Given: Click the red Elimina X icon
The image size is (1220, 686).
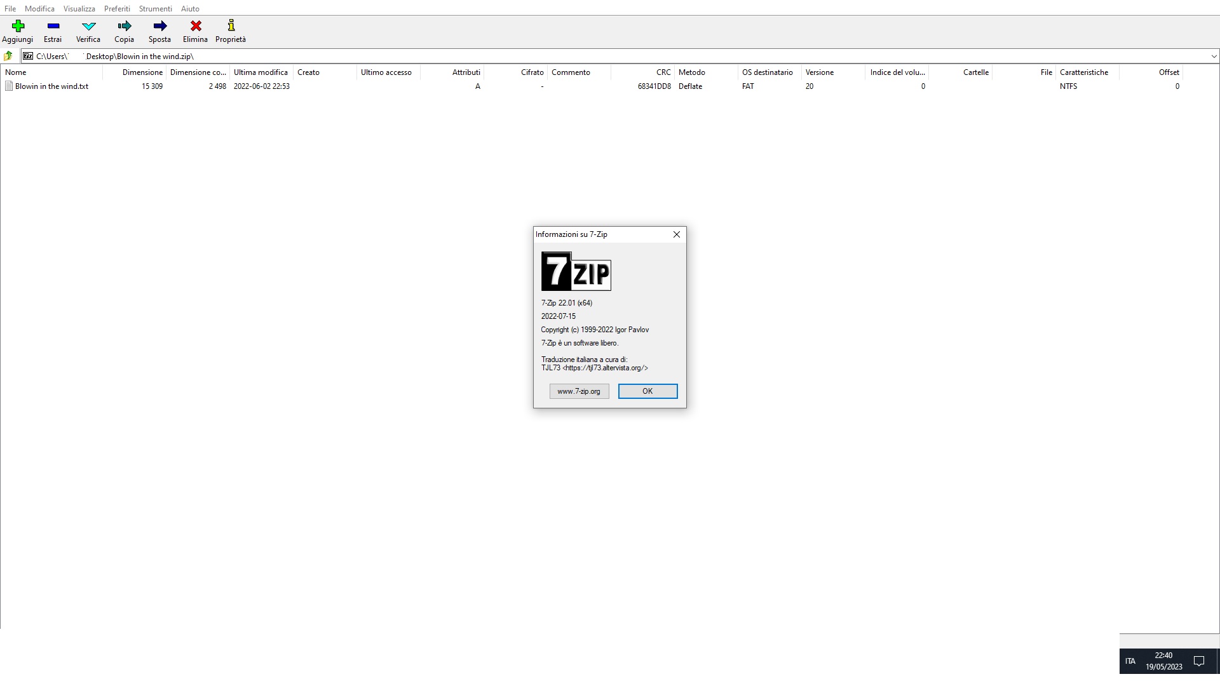Looking at the screenshot, I should point(196,26).
